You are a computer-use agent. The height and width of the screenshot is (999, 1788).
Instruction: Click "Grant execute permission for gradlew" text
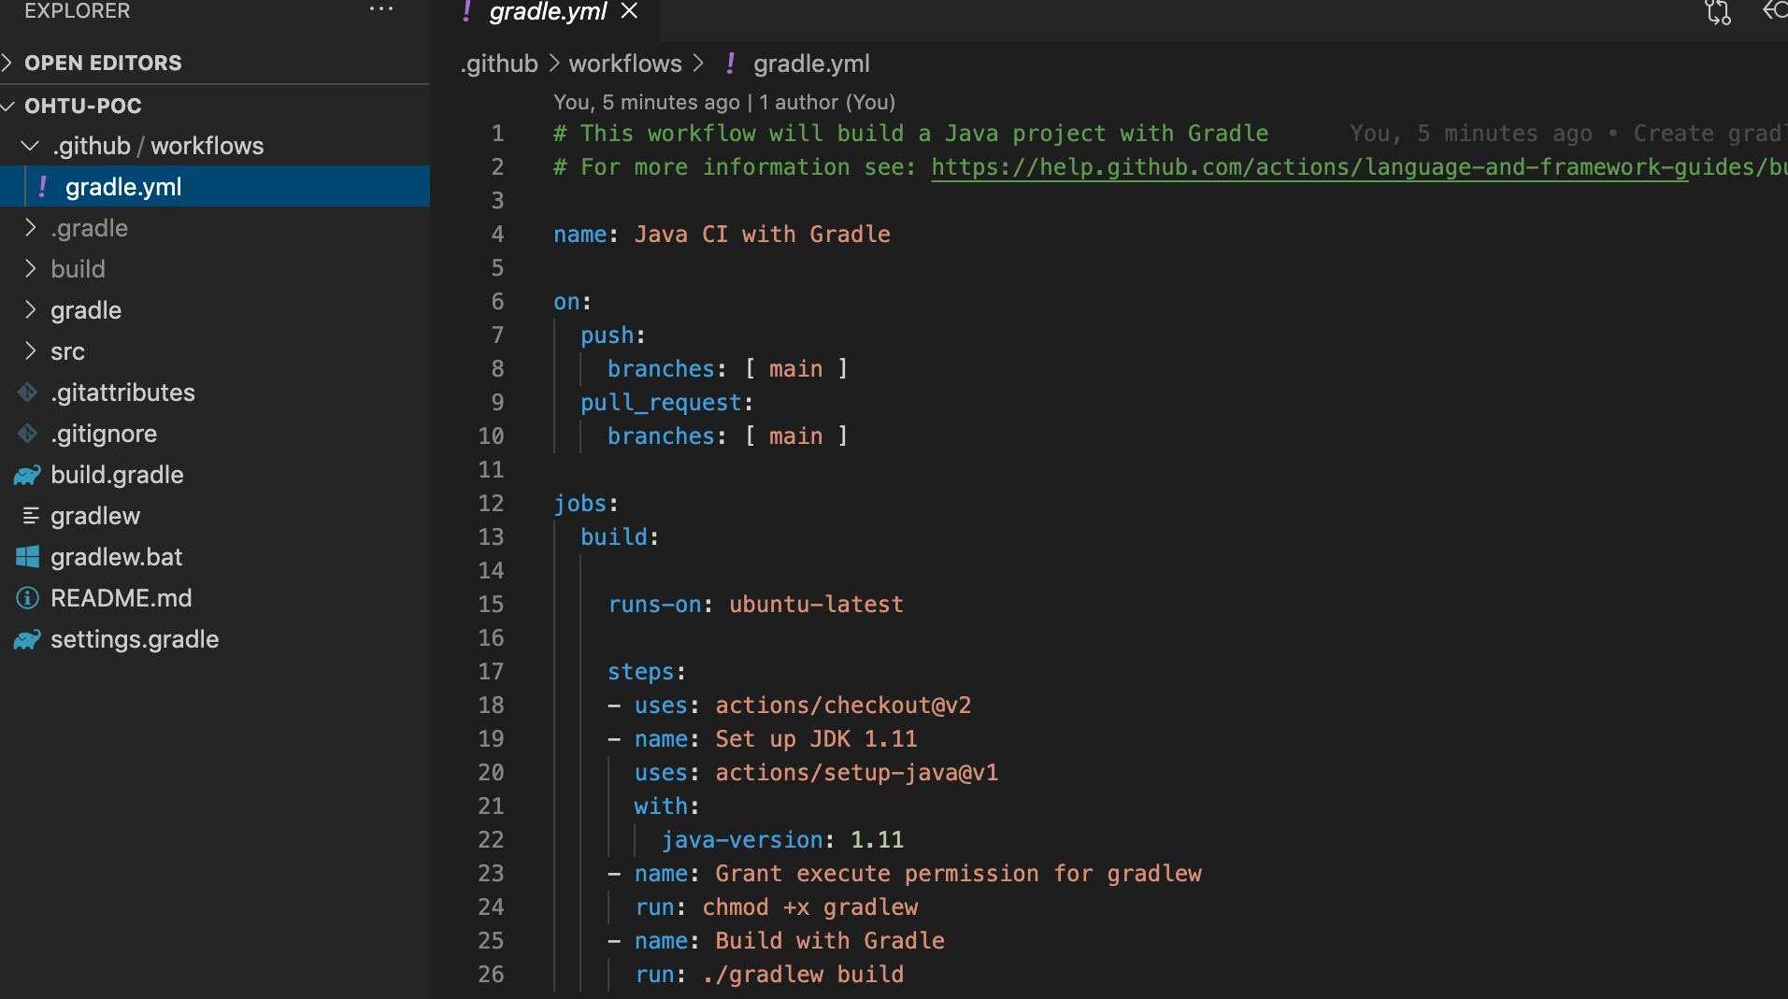point(958,874)
